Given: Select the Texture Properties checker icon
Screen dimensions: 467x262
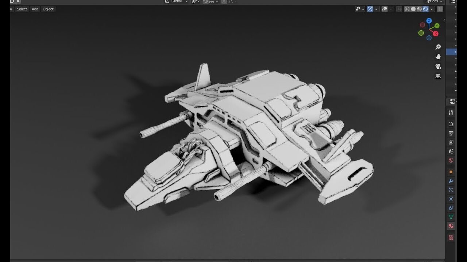Looking at the screenshot, I should [451, 237].
